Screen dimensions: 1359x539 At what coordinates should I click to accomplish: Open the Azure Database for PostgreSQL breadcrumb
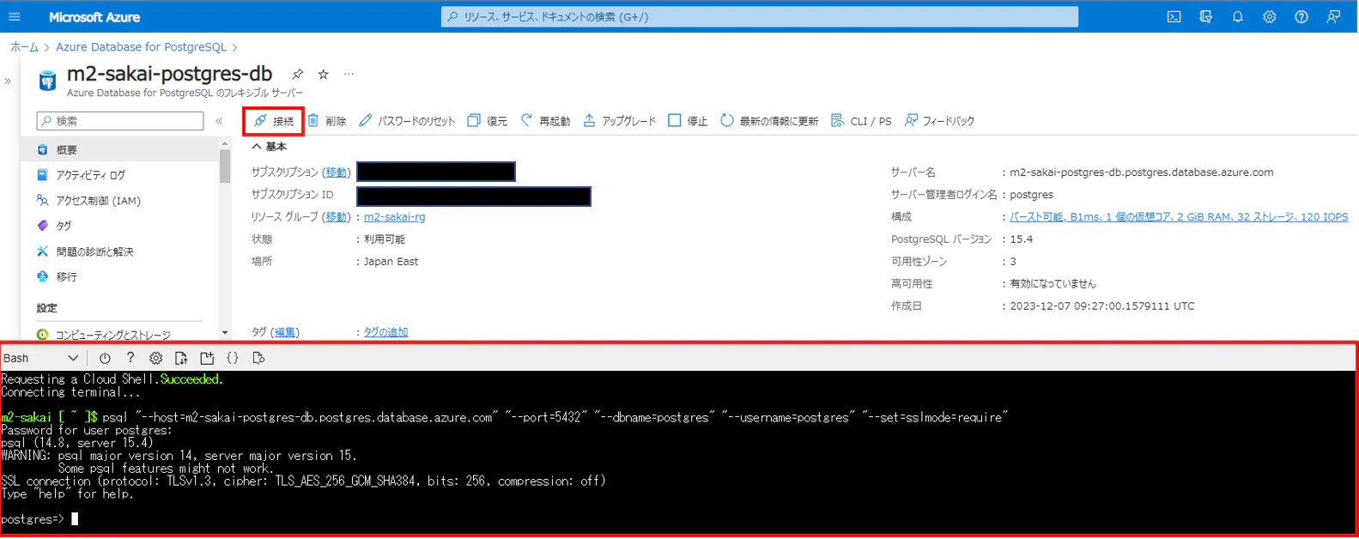(x=141, y=47)
